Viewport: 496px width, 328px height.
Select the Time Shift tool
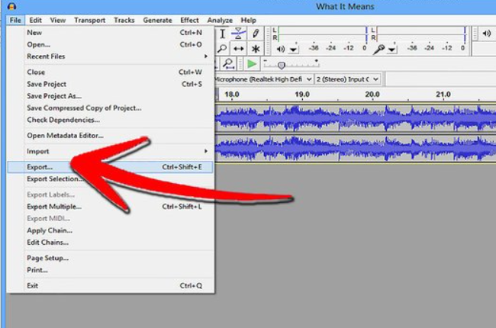tap(240, 49)
